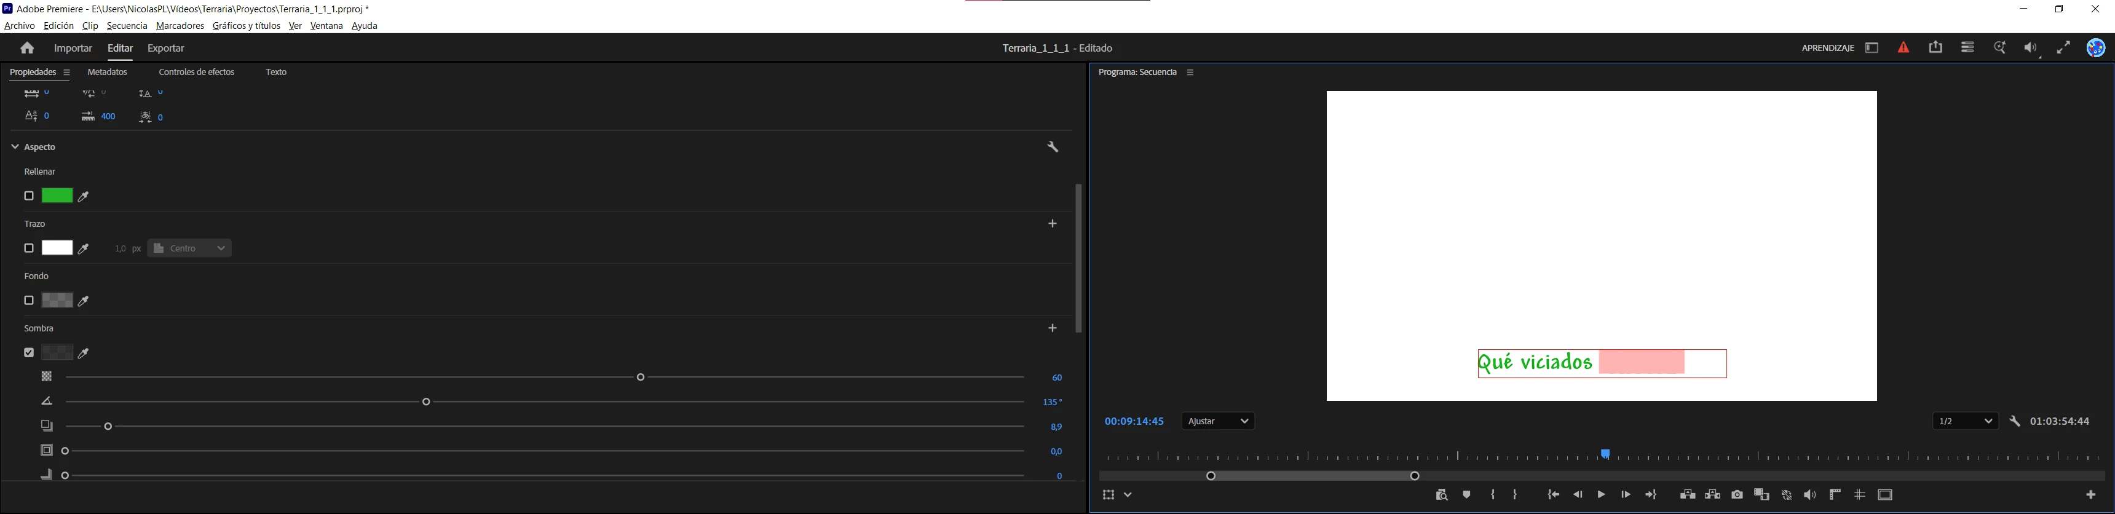Open the user profile avatar
Viewport: 2115px width, 514px height.
click(x=2096, y=49)
